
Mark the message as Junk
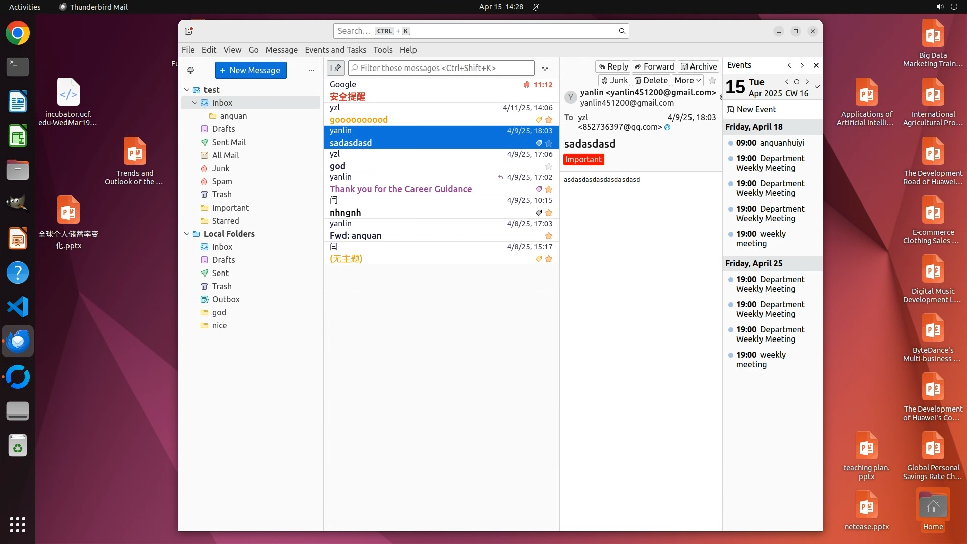614,80
